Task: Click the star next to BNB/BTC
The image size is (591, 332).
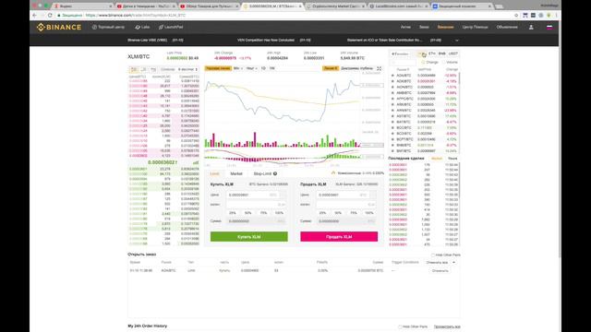Action: pyautogui.click(x=392, y=145)
